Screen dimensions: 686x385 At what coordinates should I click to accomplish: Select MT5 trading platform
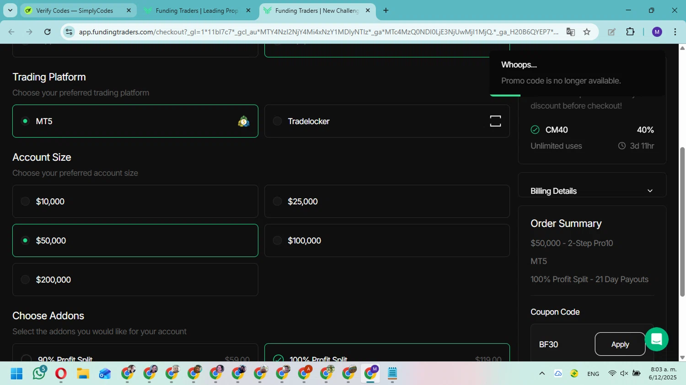point(135,121)
